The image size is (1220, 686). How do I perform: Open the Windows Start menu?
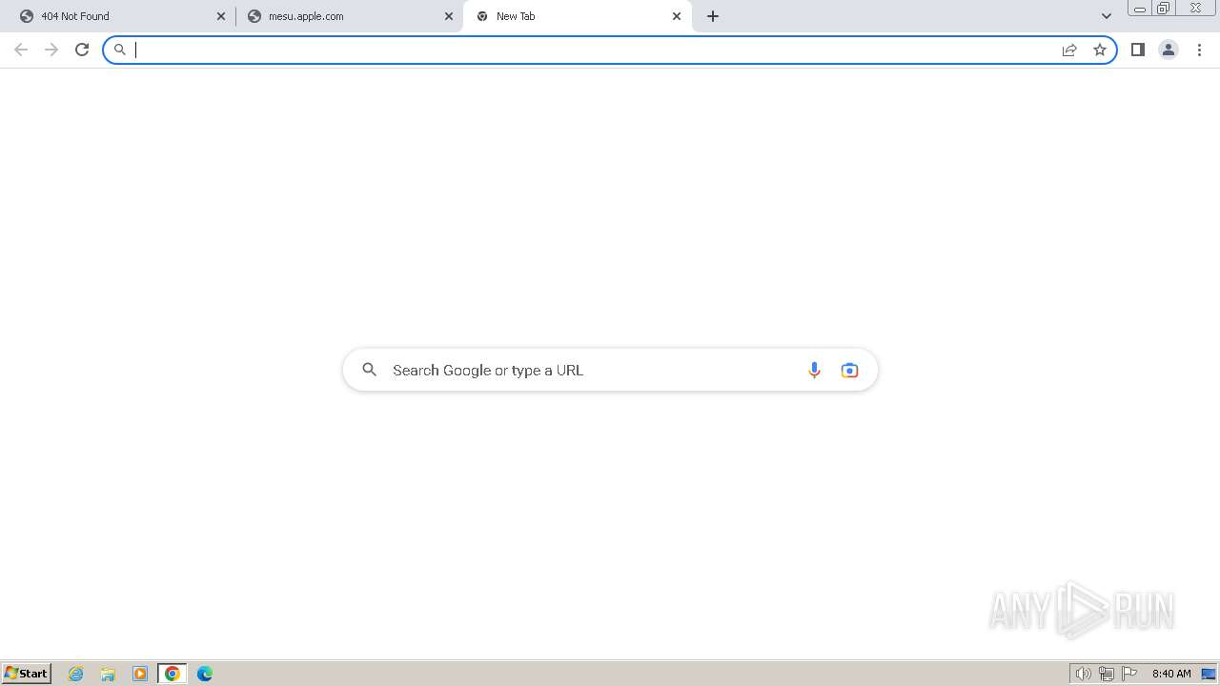pos(26,674)
